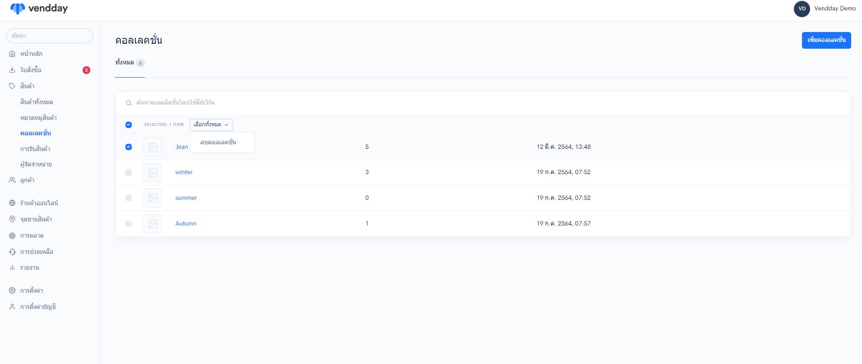Image resolution: width=862 pixels, height=364 pixels.
Task: Open the เลือกทั้งหมด dropdown
Action: (x=211, y=124)
